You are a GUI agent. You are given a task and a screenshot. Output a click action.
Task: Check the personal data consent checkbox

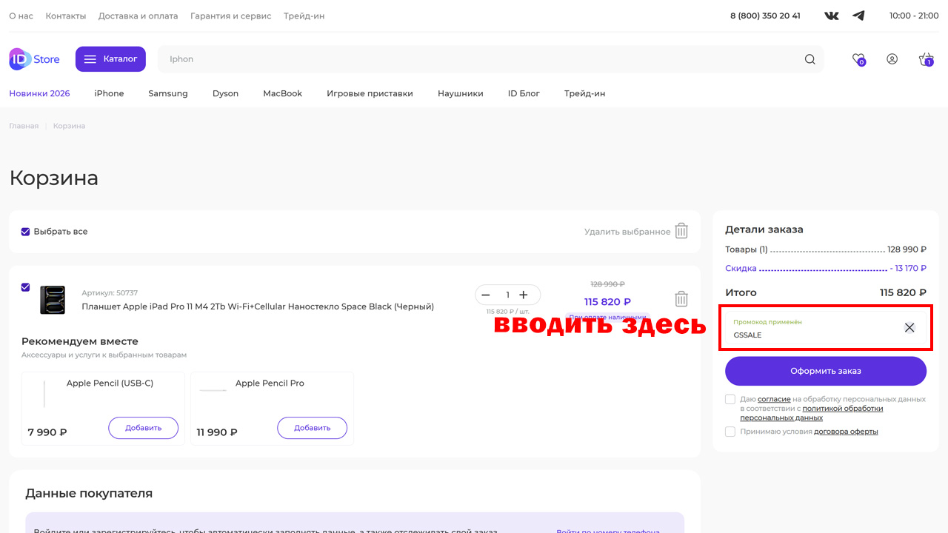tap(730, 400)
